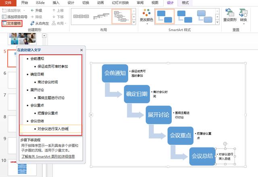This screenshot has height=177, width=258.
Task: Select the second SmartArt style thumbnail
Action: [x=185, y=17]
